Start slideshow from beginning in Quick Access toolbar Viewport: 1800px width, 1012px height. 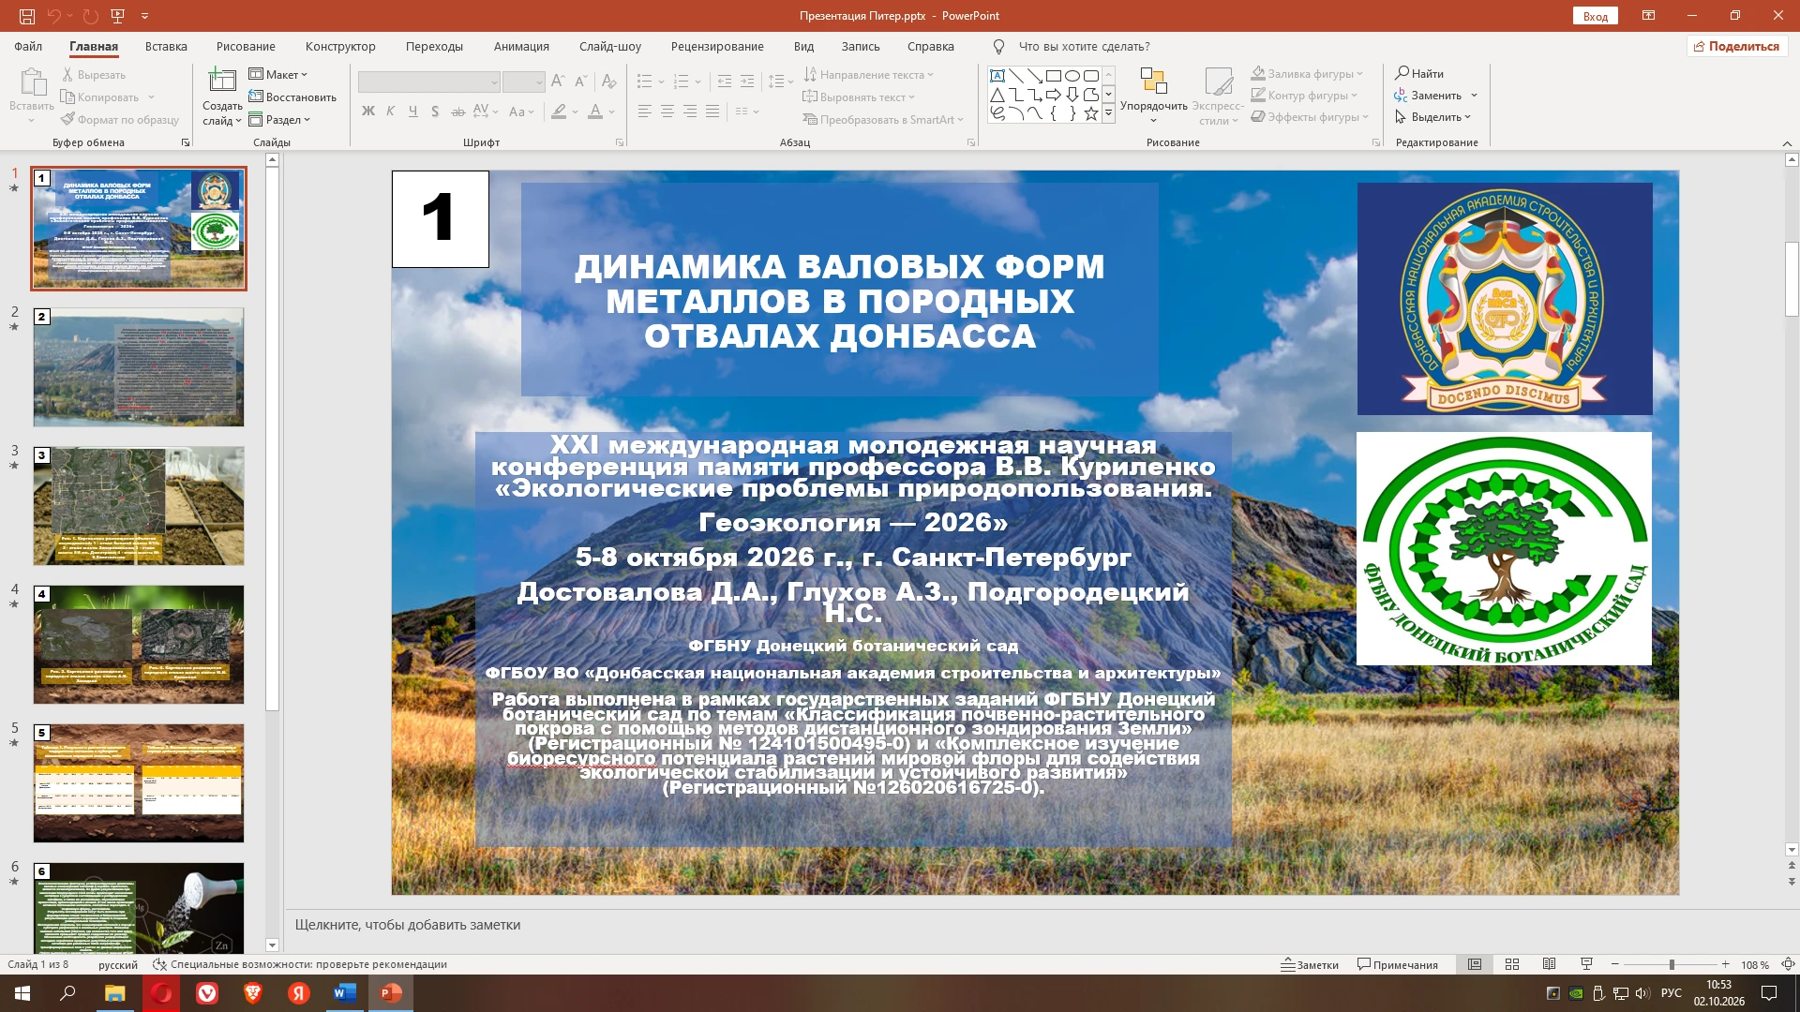(x=117, y=16)
